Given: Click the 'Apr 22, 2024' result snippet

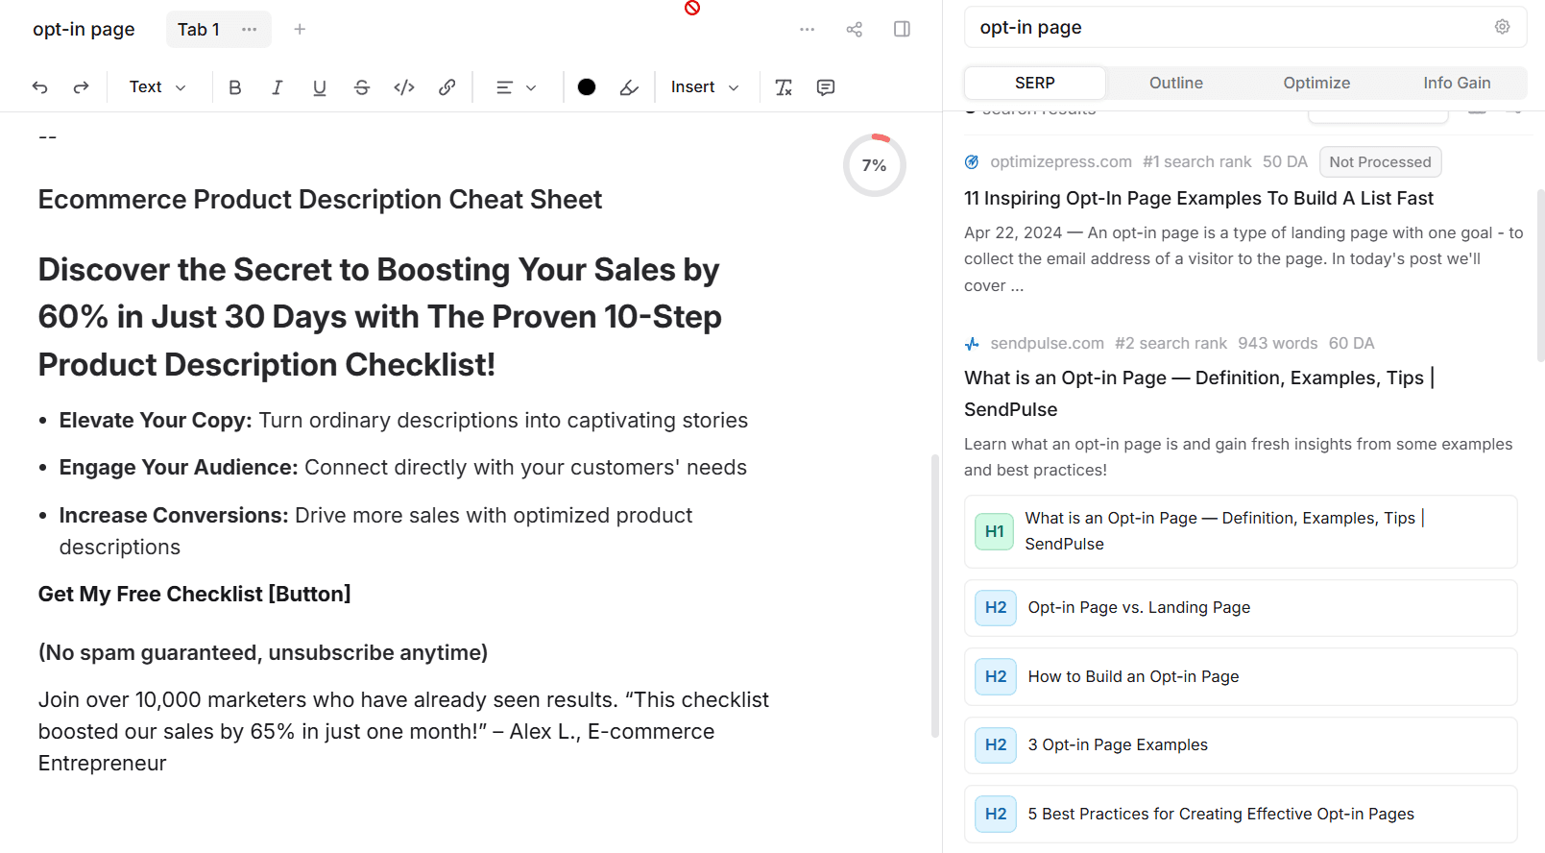Looking at the screenshot, I should (x=1243, y=259).
